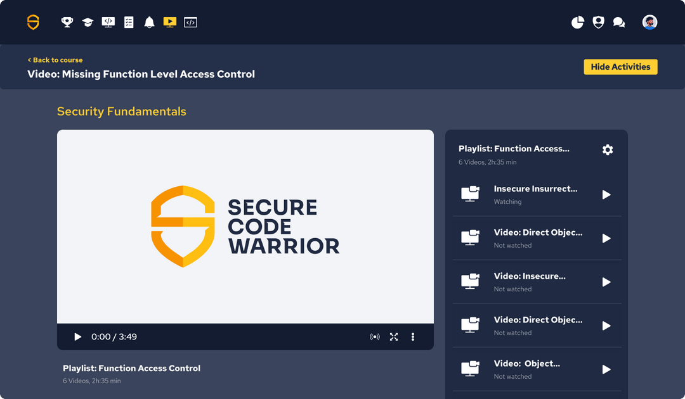
Task: Follow the Back to course link
Action: tap(55, 60)
